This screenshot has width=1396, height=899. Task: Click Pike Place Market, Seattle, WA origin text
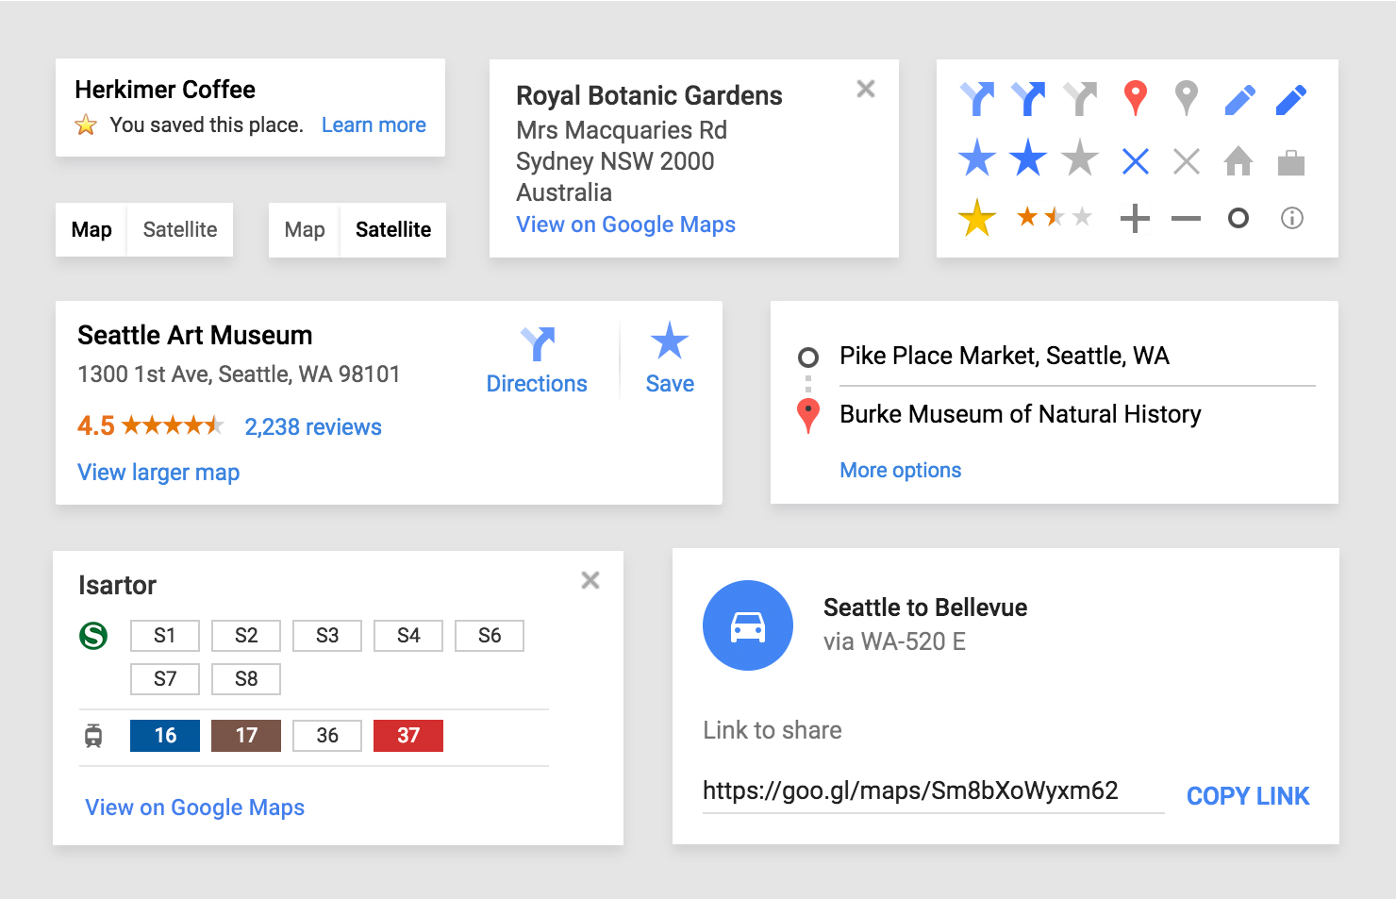pyautogui.click(x=1005, y=356)
